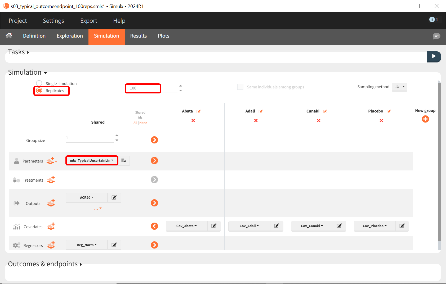Image resolution: width=446 pixels, height=284 pixels.
Task: Open the comments chat bubble
Action: click(x=436, y=36)
